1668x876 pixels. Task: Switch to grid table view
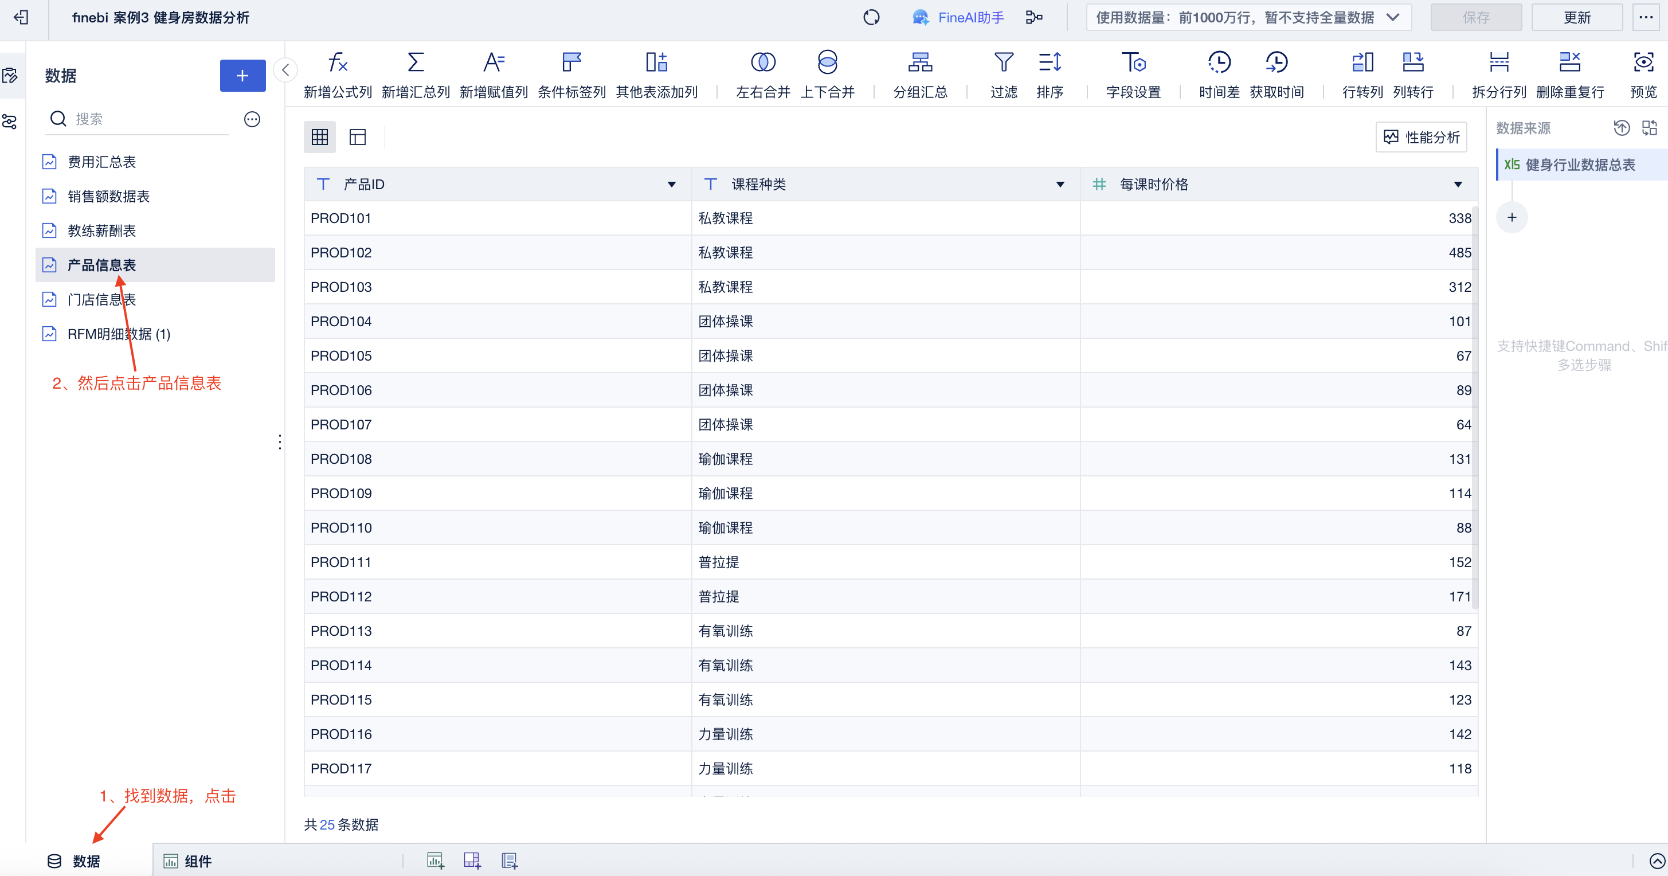click(320, 136)
